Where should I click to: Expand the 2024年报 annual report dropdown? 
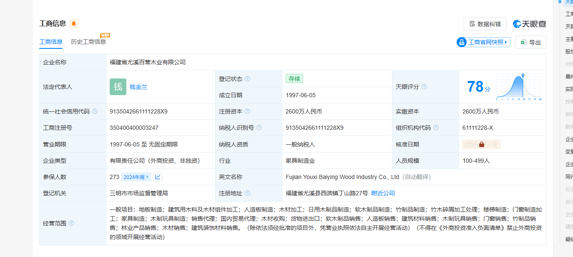pyautogui.click(x=136, y=177)
